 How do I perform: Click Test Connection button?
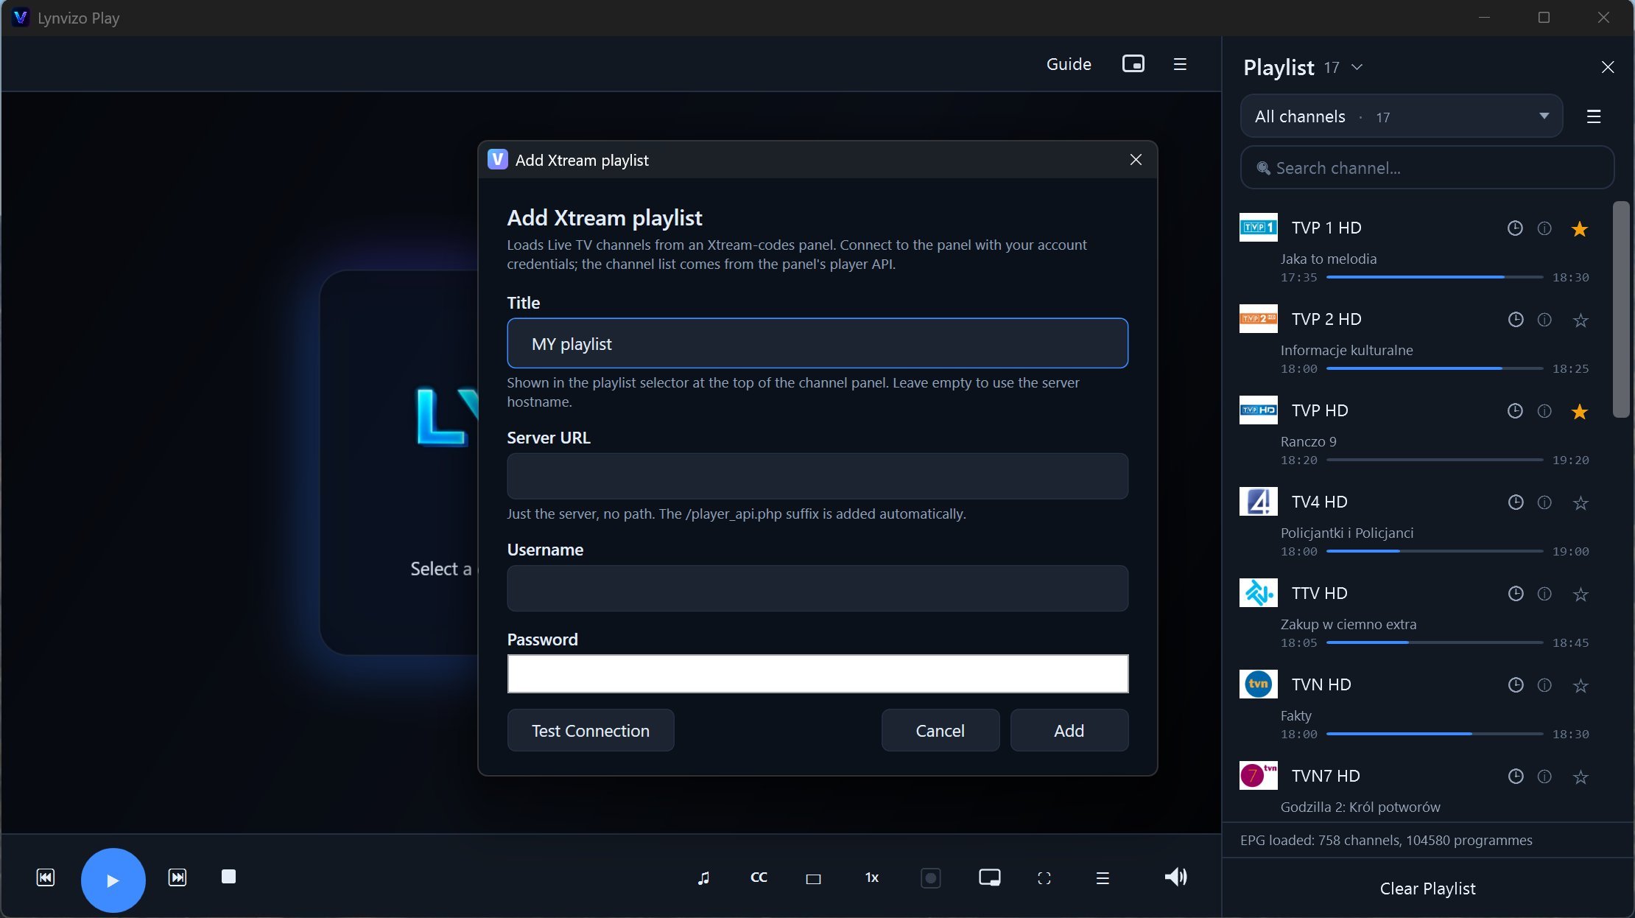pyautogui.click(x=591, y=730)
